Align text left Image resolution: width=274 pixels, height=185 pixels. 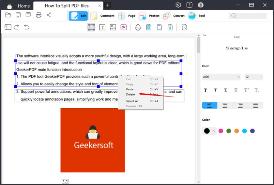[209, 105]
